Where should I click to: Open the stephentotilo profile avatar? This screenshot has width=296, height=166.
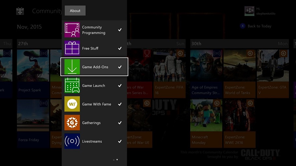(x=249, y=11)
